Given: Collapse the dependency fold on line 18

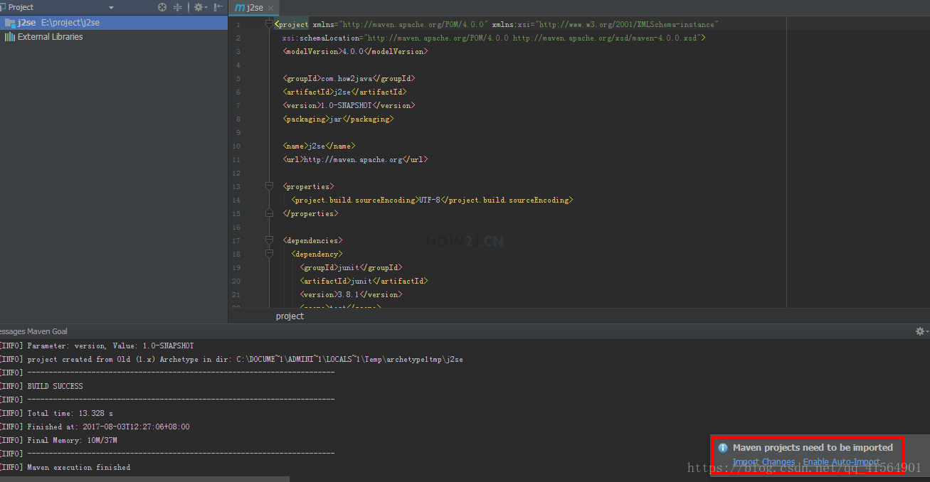Looking at the screenshot, I should pos(269,254).
